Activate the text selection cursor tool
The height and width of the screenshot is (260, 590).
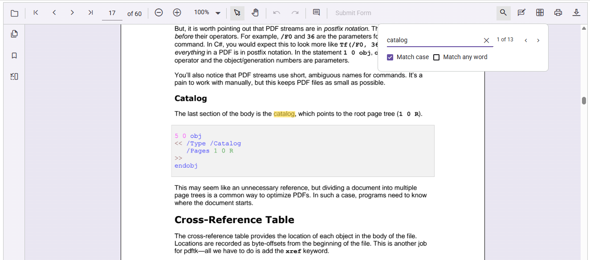pos(237,13)
